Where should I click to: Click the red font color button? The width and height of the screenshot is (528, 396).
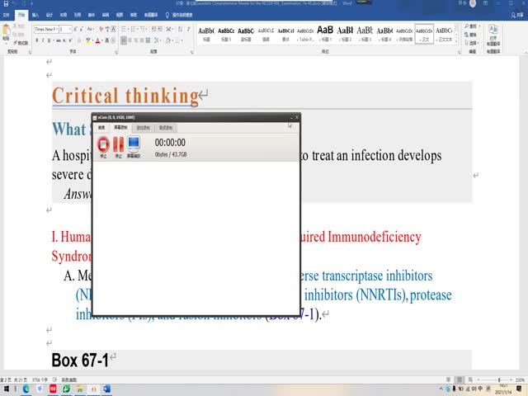(x=97, y=40)
